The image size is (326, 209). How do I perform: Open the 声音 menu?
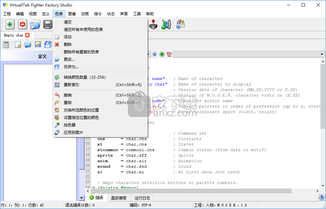click(124, 14)
